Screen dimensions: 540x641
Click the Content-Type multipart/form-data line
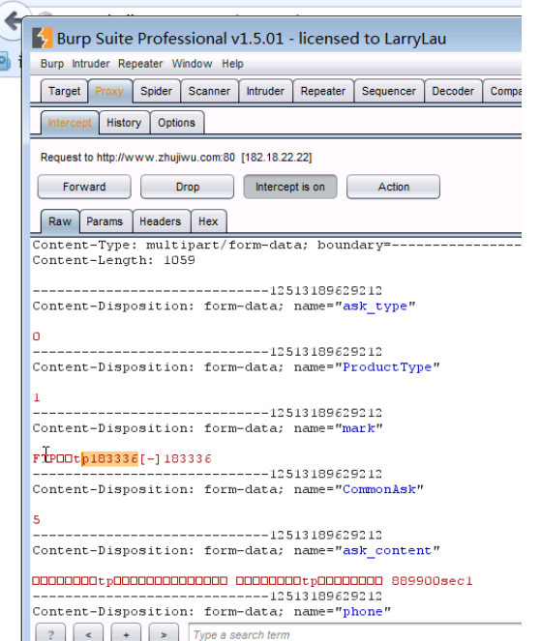(x=277, y=245)
